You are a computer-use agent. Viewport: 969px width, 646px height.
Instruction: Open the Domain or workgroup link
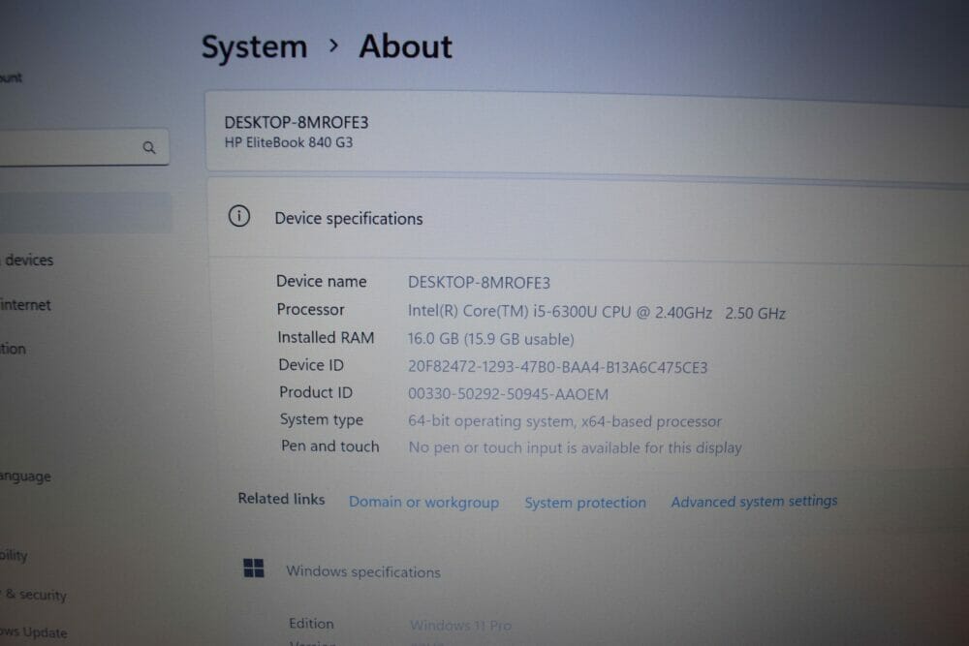pos(424,502)
